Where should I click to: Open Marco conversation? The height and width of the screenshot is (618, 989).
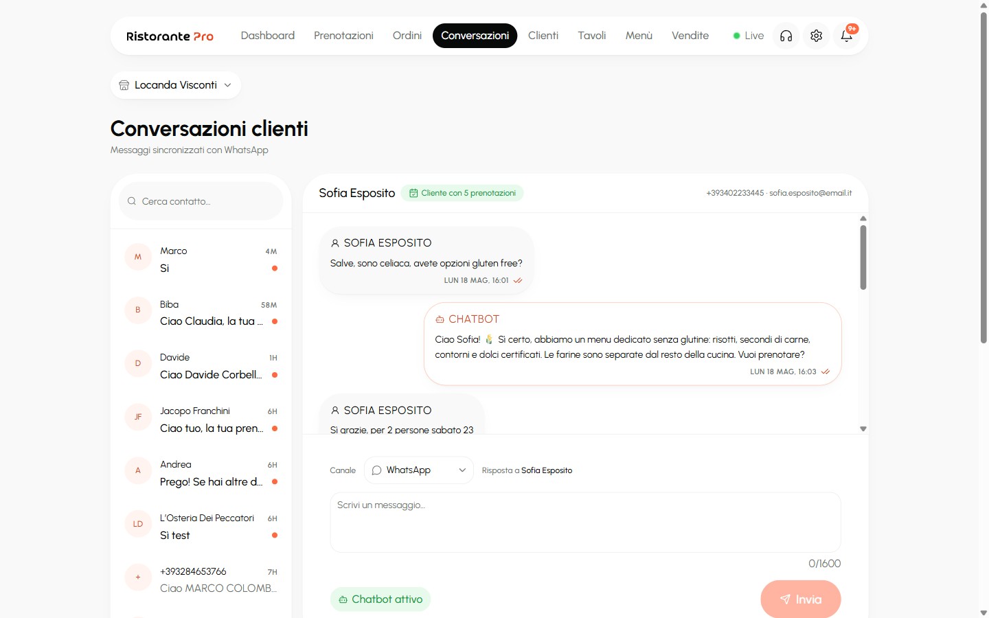pos(201,260)
